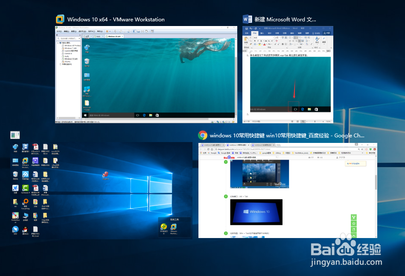Select the 开始 tab in Word ribbon
This screenshot has height=276, width=405.
click(x=255, y=33)
